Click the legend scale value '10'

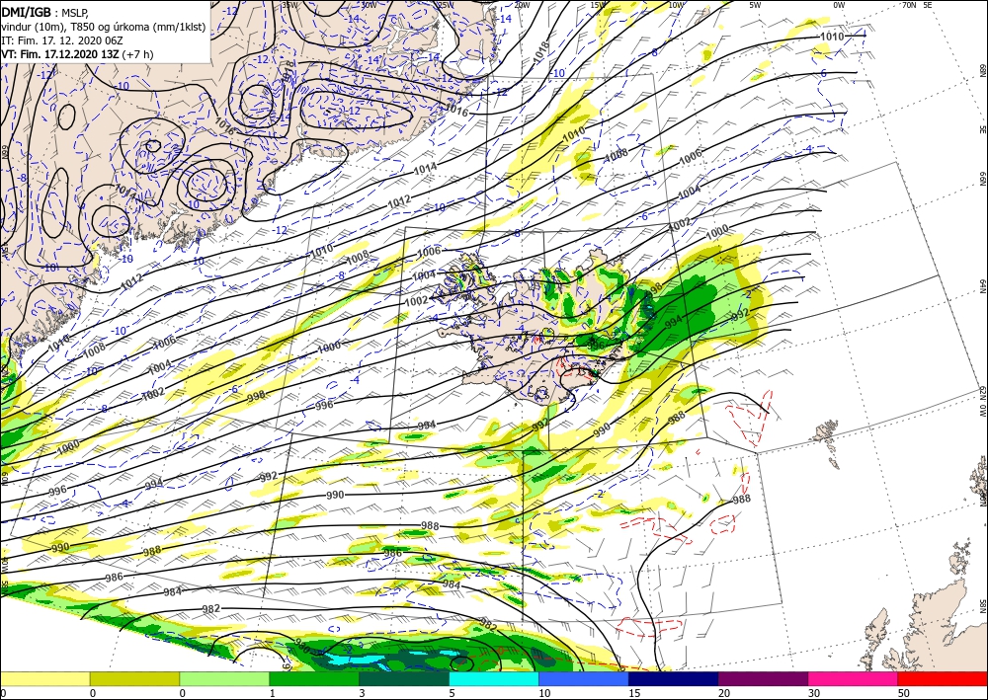(543, 693)
